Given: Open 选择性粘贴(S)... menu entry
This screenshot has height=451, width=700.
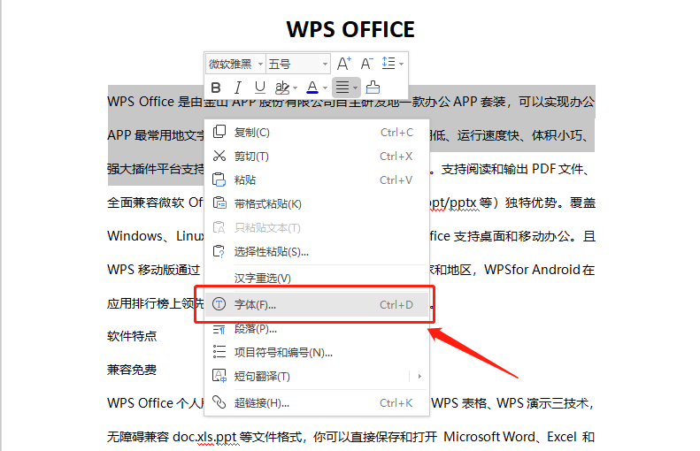Looking at the screenshot, I should (x=317, y=252).
